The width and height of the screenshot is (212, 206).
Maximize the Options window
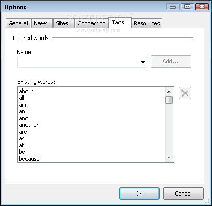pos(187,7)
